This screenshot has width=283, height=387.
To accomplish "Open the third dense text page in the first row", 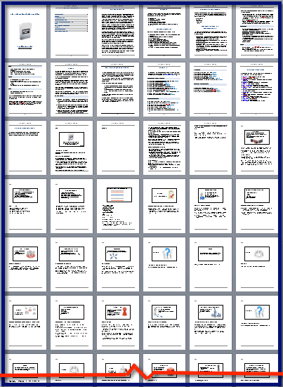I will click(x=118, y=32).
